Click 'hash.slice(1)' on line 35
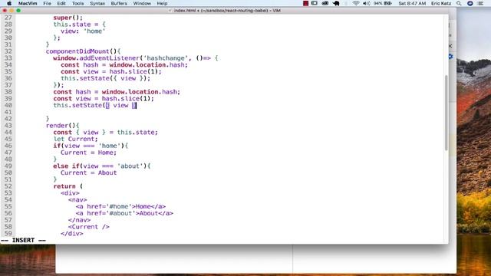Image resolution: width=491 pixels, height=276 pixels. click(x=134, y=71)
